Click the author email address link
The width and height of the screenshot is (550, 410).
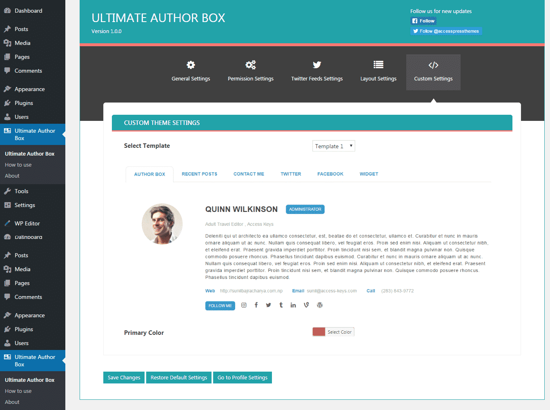click(332, 291)
